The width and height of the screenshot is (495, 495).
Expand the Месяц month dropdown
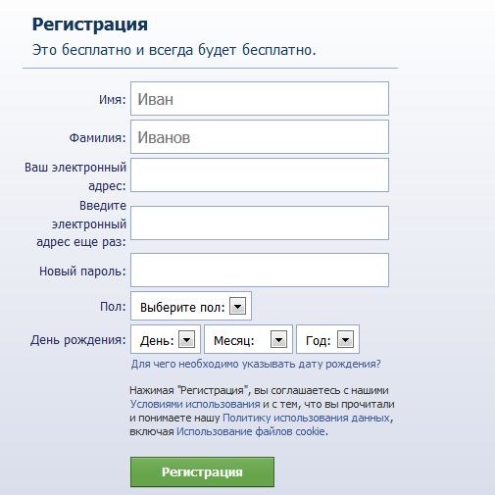coord(248,339)
